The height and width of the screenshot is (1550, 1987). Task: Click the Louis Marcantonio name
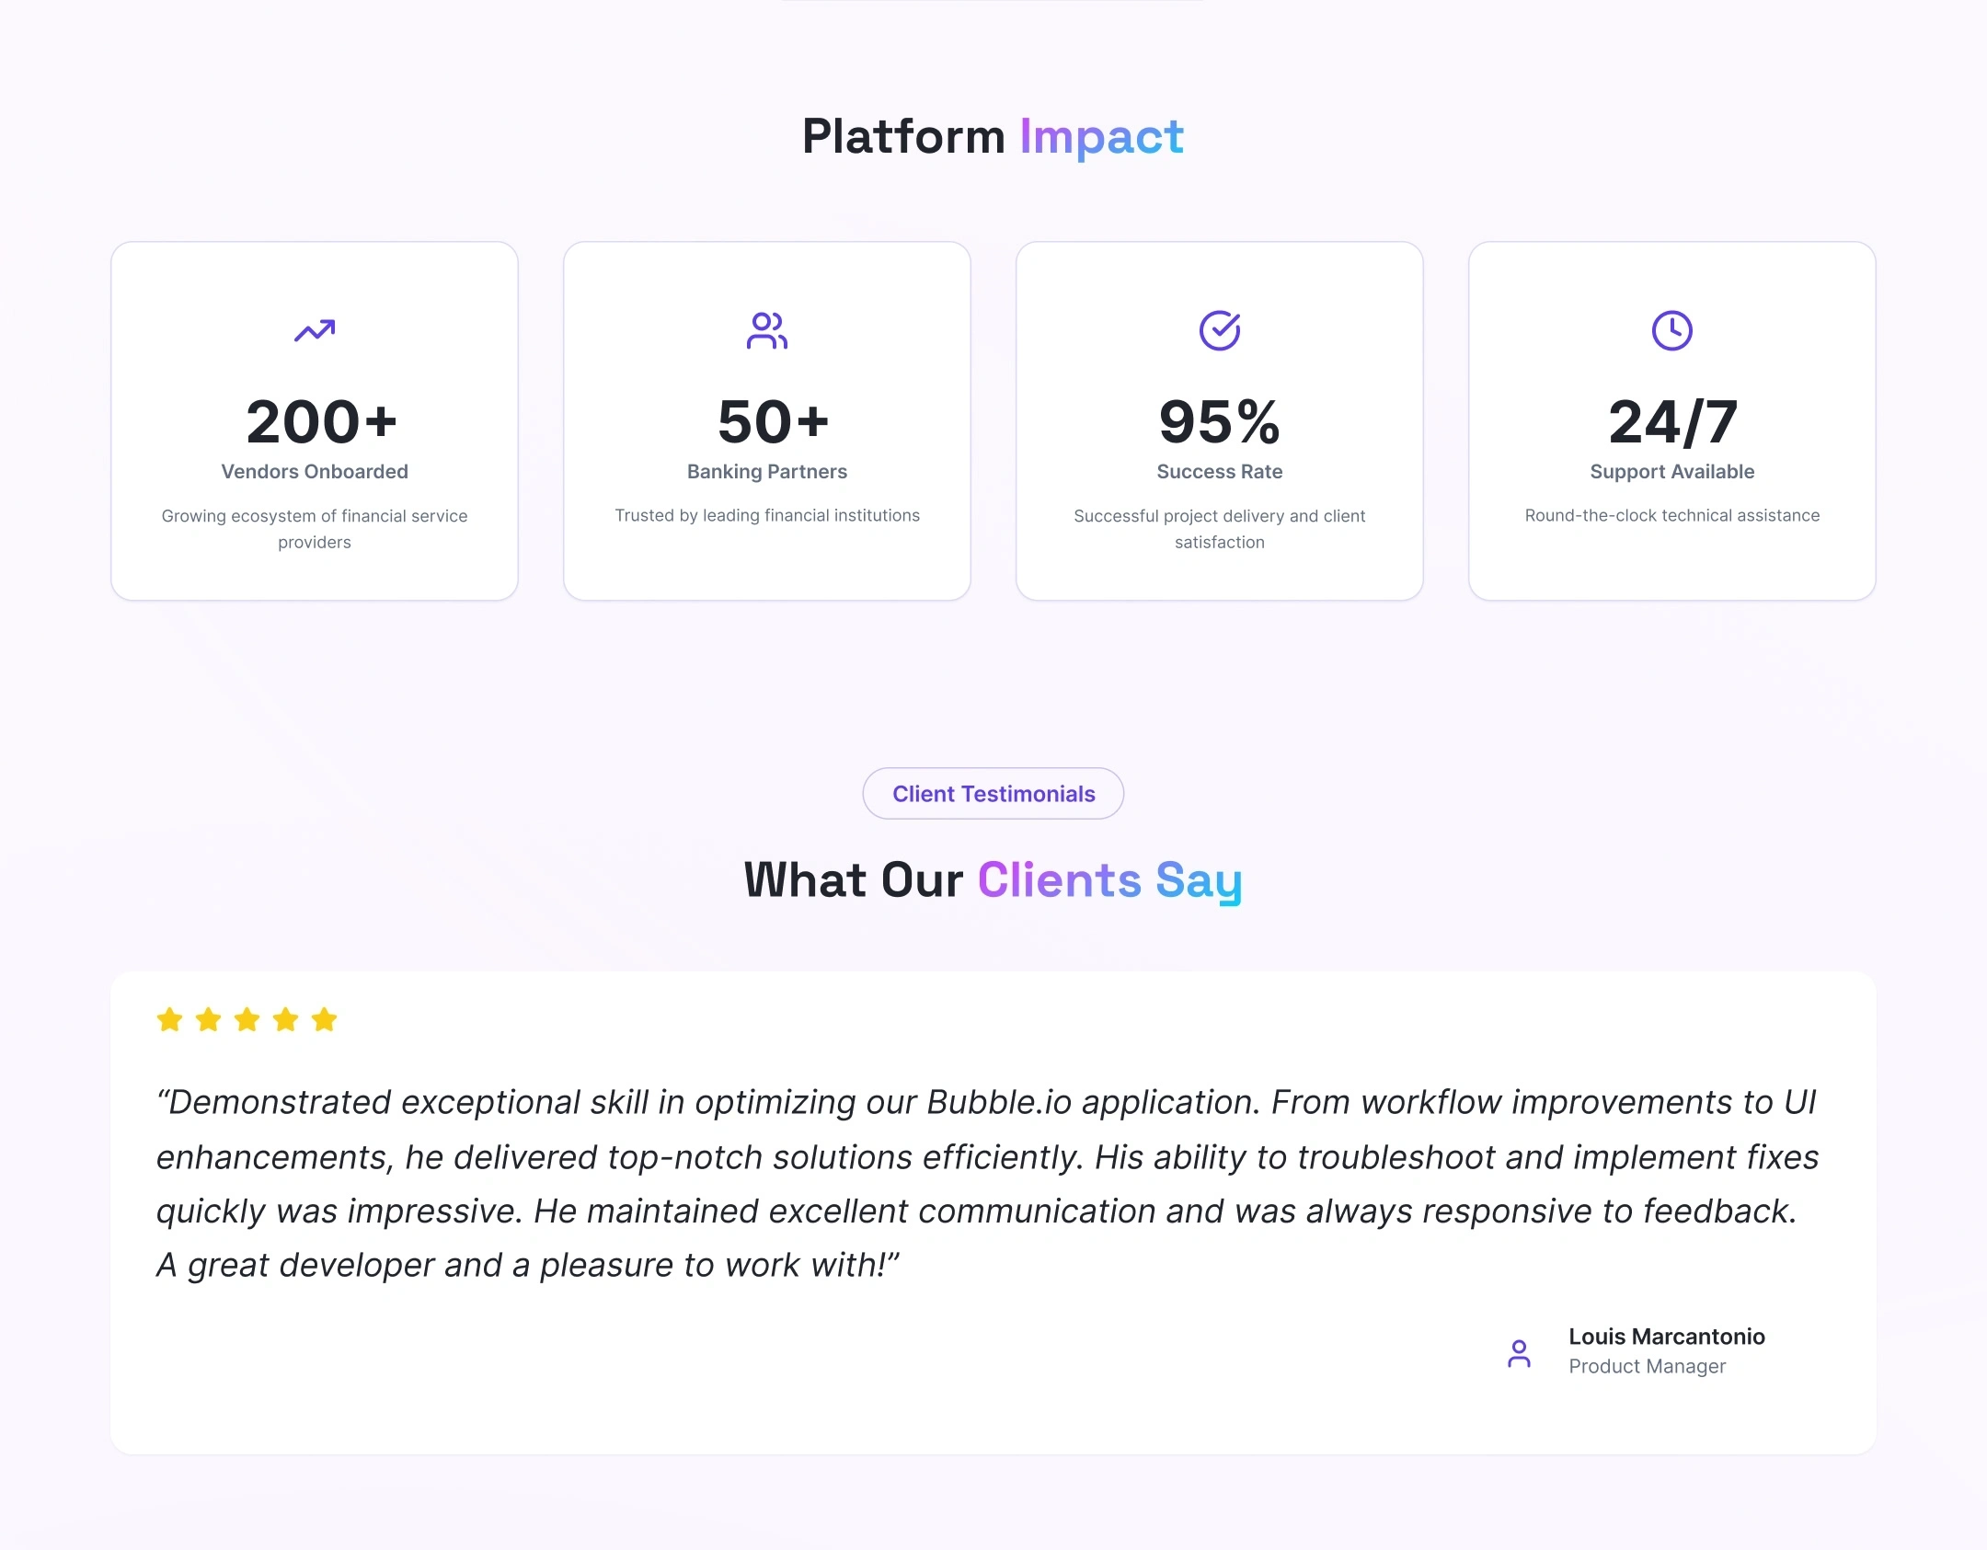click(1667, 1336)
